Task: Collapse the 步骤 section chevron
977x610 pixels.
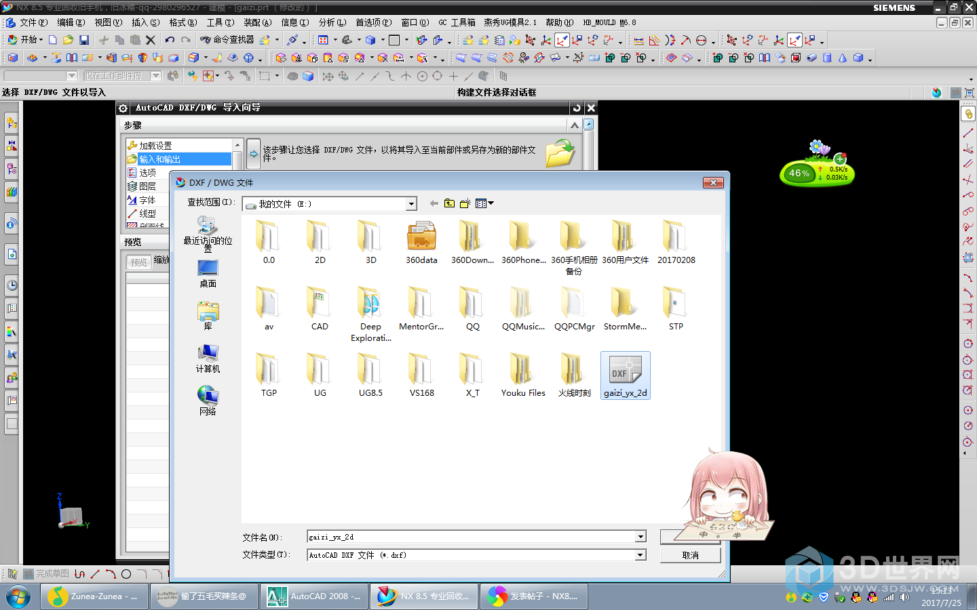Action: (575, 125)
